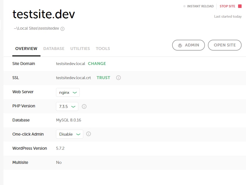Click the Site Domain row label
Screen dimensions: 246x185
24,64
